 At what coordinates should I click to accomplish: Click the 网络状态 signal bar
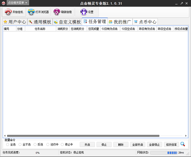(x=164, y=153)
